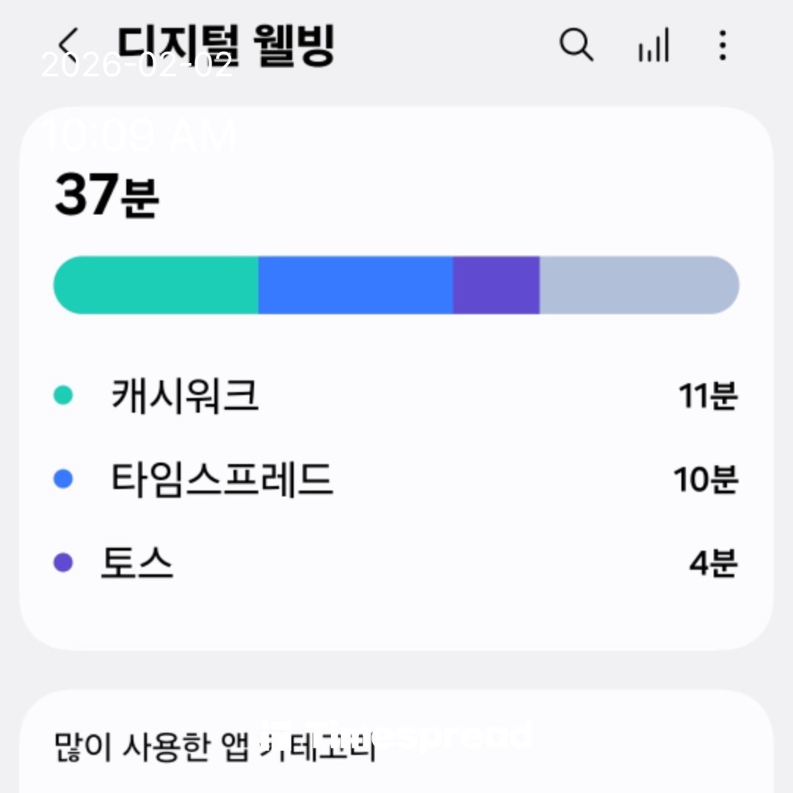Click the teal dot beside 캐시워크
The width and height of the screenshot is (793, 793).
tap(64, 396)
